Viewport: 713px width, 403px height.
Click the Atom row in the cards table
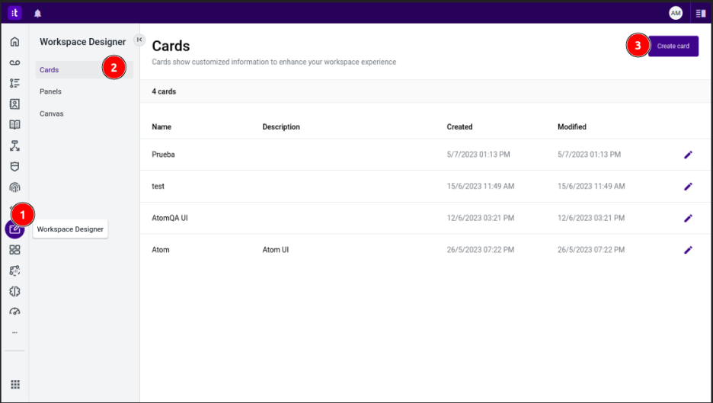point(161,250)
